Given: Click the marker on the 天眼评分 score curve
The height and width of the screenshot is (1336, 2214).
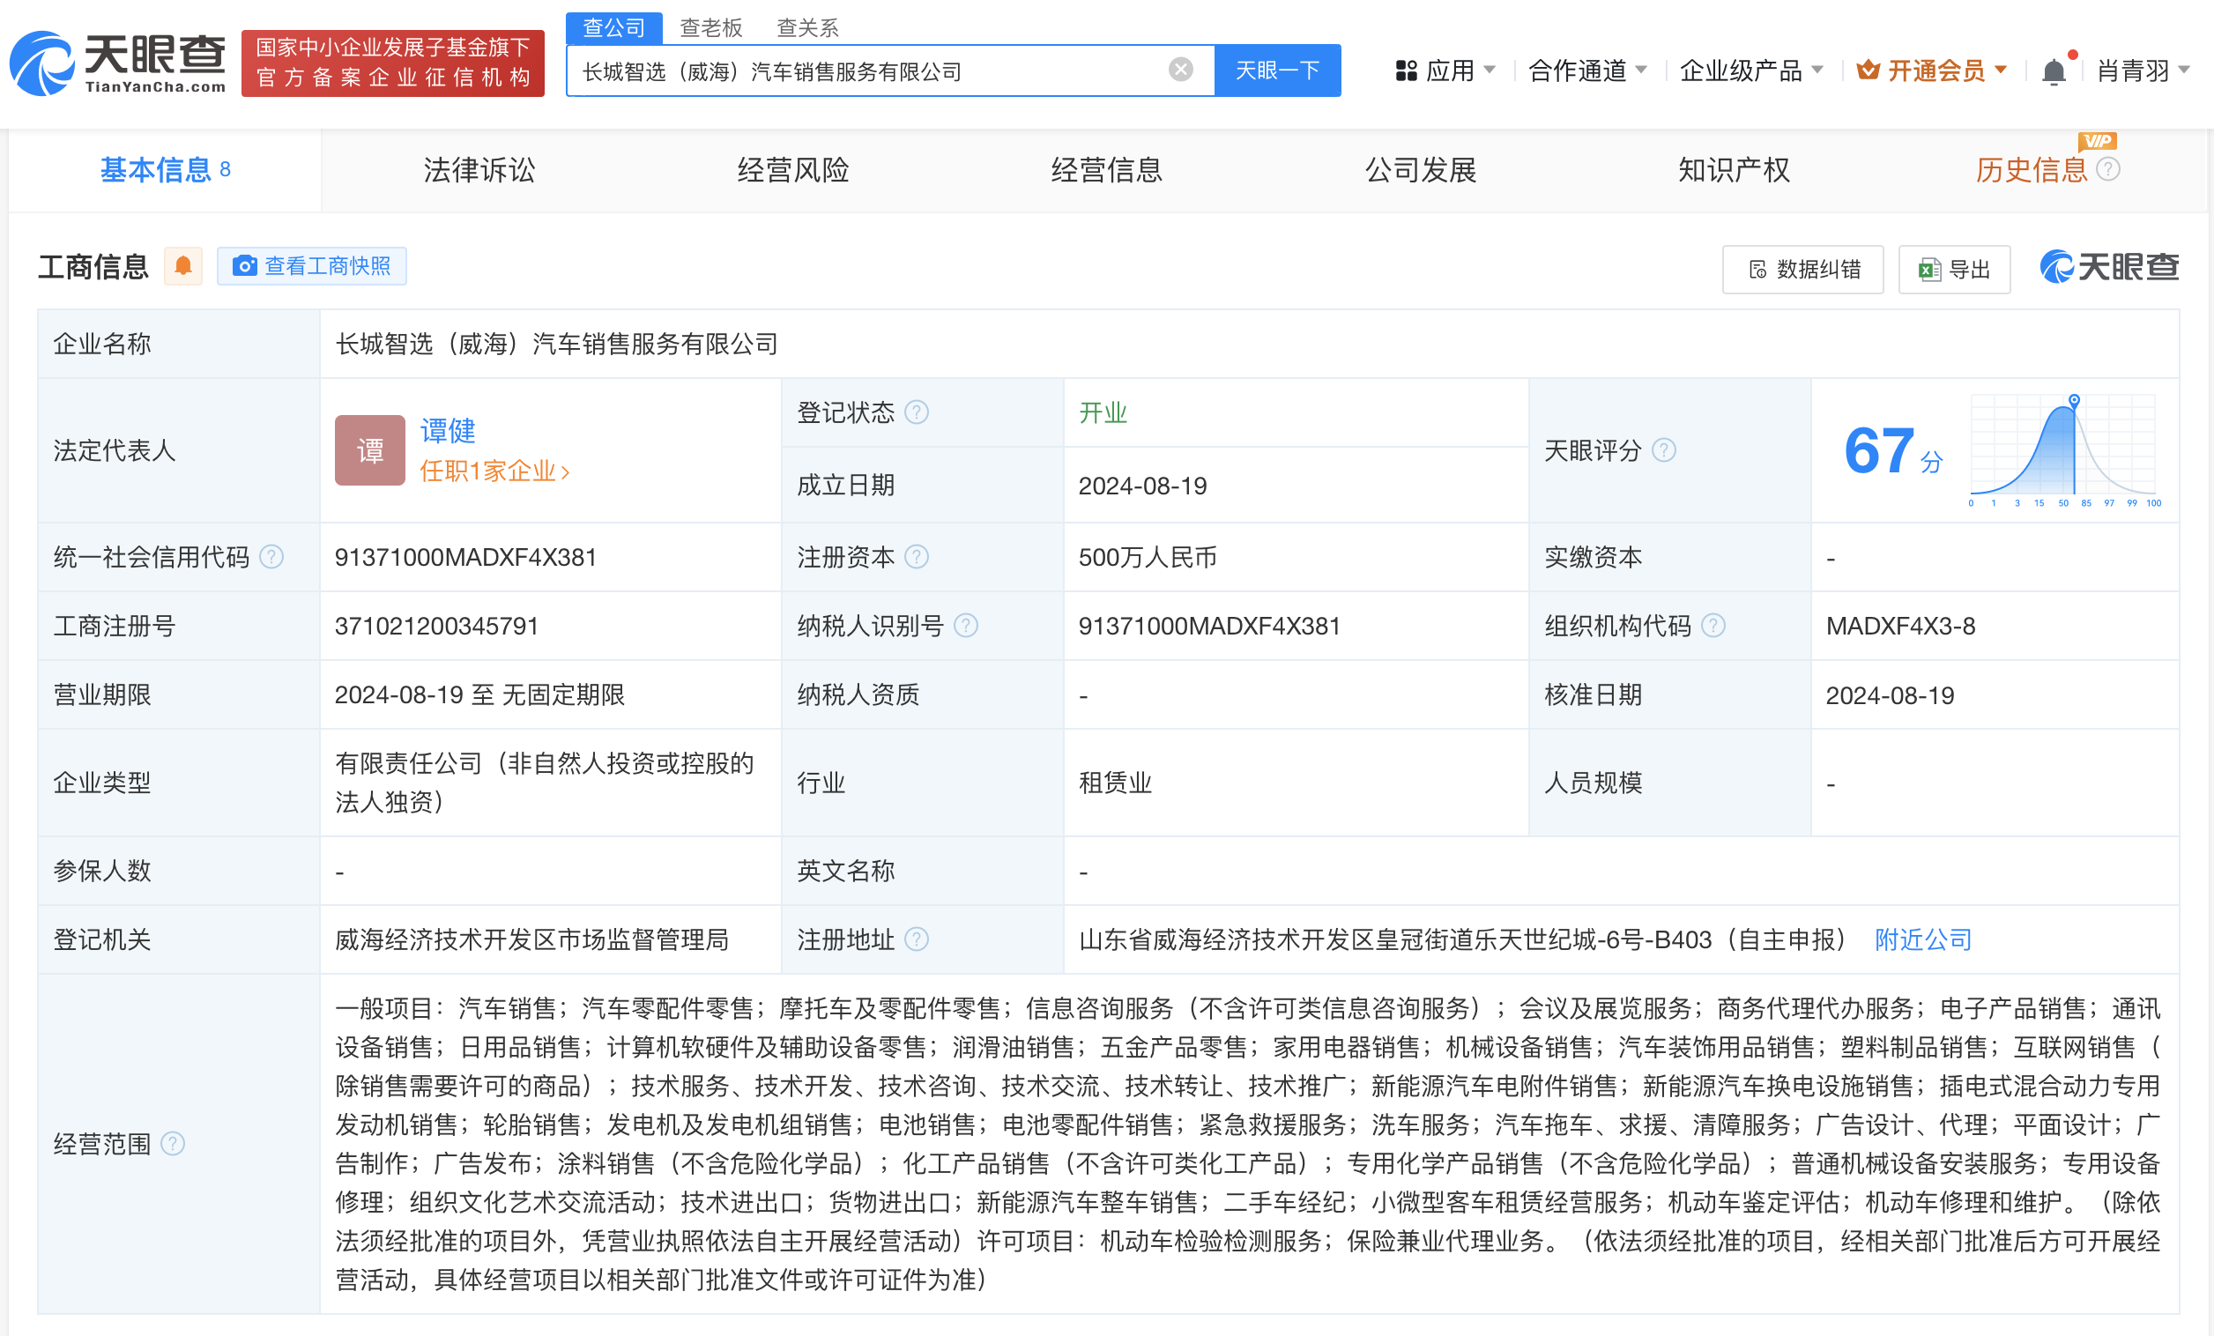Looking at the screenshot, I should [2075, 401].
